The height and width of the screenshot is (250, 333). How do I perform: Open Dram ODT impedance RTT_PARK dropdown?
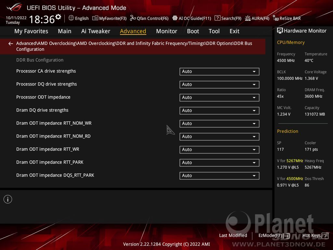pos(220,163)
